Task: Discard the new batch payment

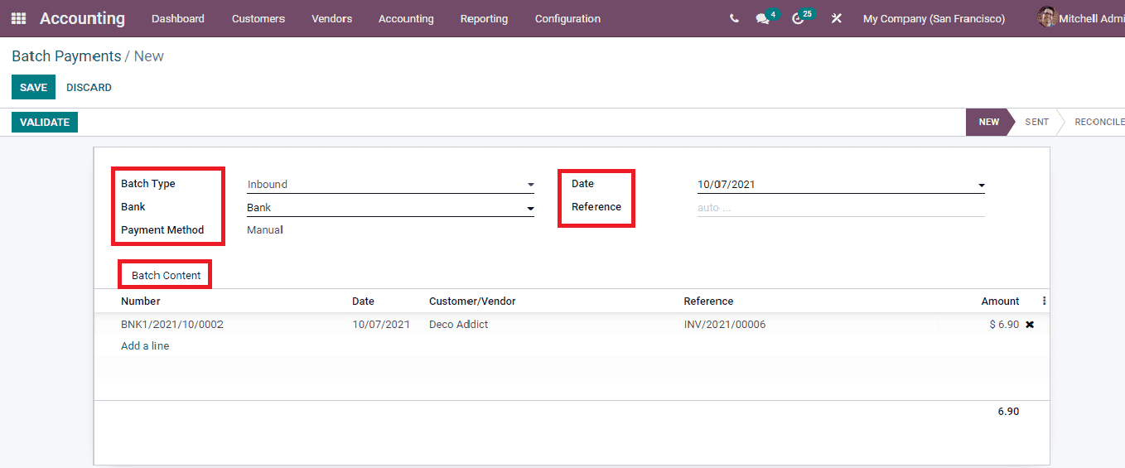Action: pyautogui.click(x=89, y=87)
